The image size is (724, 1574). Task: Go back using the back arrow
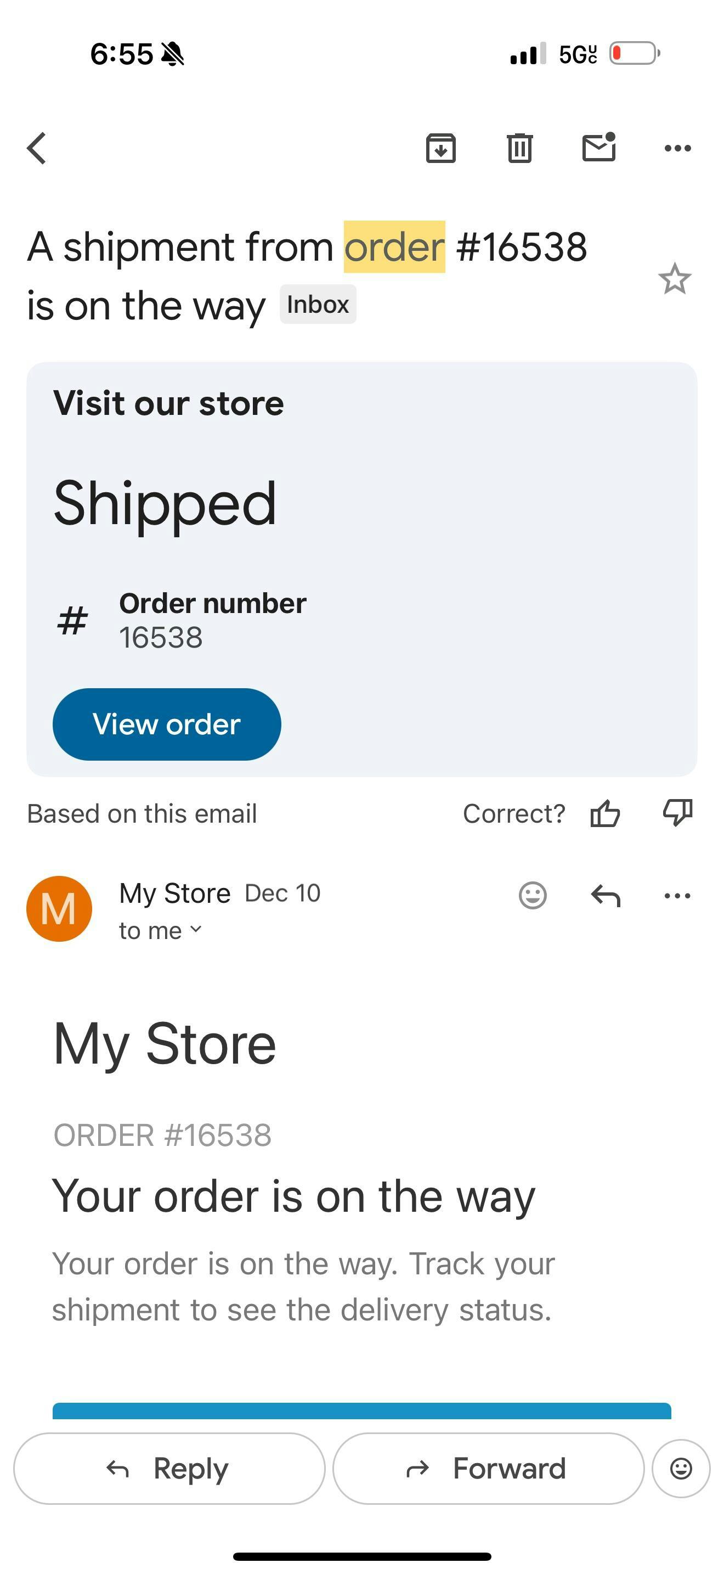pos(37,149)
